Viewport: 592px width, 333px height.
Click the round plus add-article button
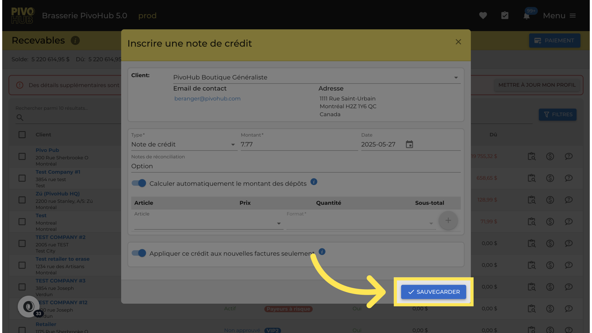pos(448,220)
